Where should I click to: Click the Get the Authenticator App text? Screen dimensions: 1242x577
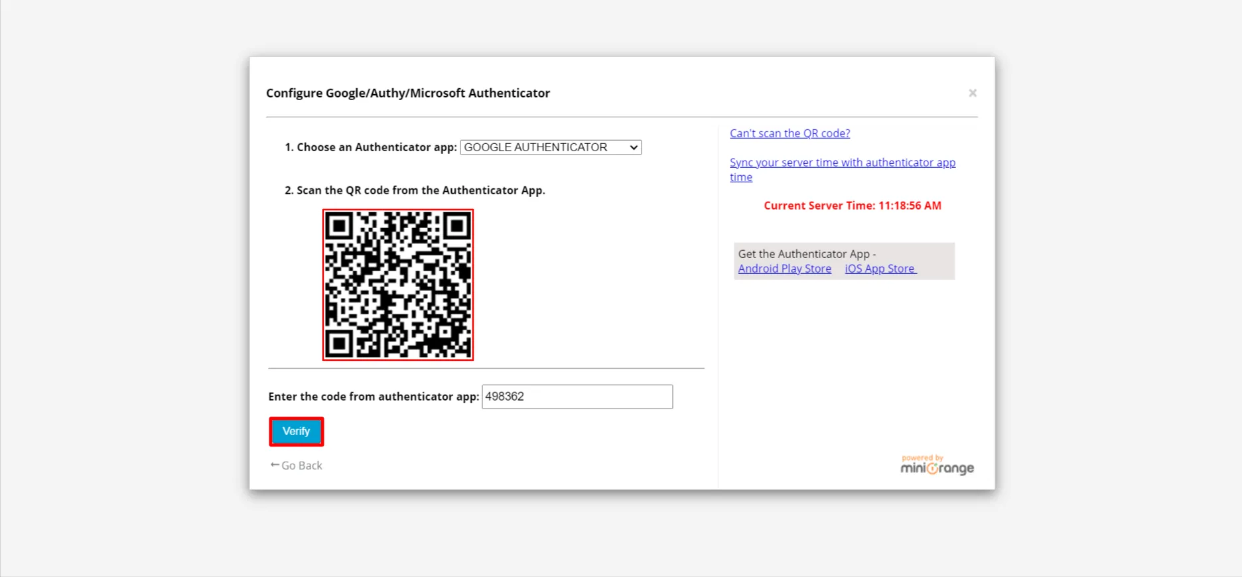807,254
